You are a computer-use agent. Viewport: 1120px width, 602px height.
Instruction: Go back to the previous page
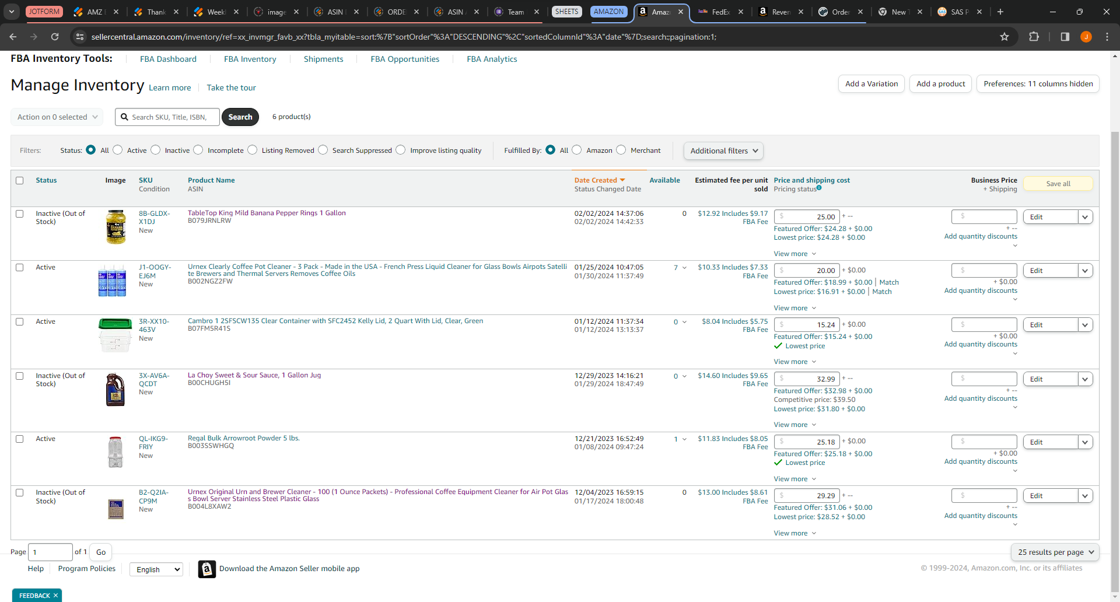click(13, 37)
